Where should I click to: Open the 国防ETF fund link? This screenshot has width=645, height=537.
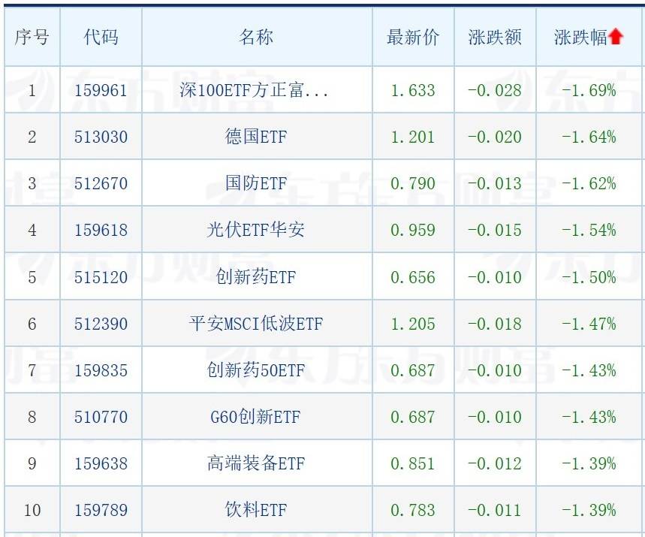click(x=256, y=183)
